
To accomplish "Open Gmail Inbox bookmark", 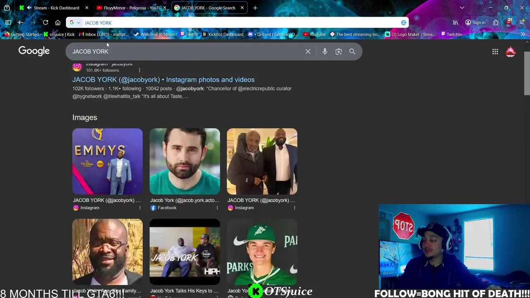I will click(x=104, y=34).
